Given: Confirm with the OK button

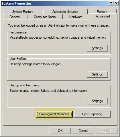Looking at the screenshot, I should click(60, 131).
